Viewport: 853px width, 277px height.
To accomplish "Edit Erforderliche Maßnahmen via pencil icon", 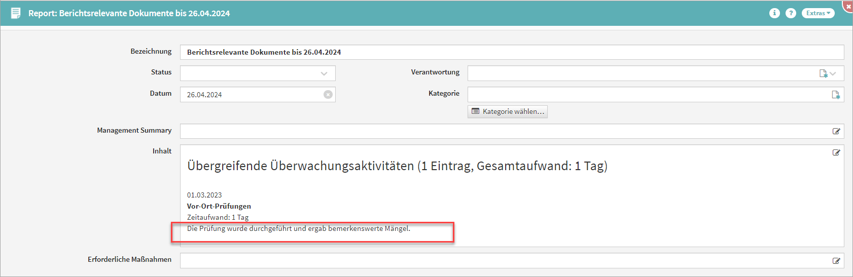I will coord(836,261).
